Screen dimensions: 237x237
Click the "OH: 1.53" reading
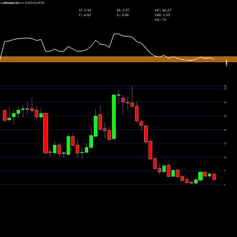(x=162, y=15)
